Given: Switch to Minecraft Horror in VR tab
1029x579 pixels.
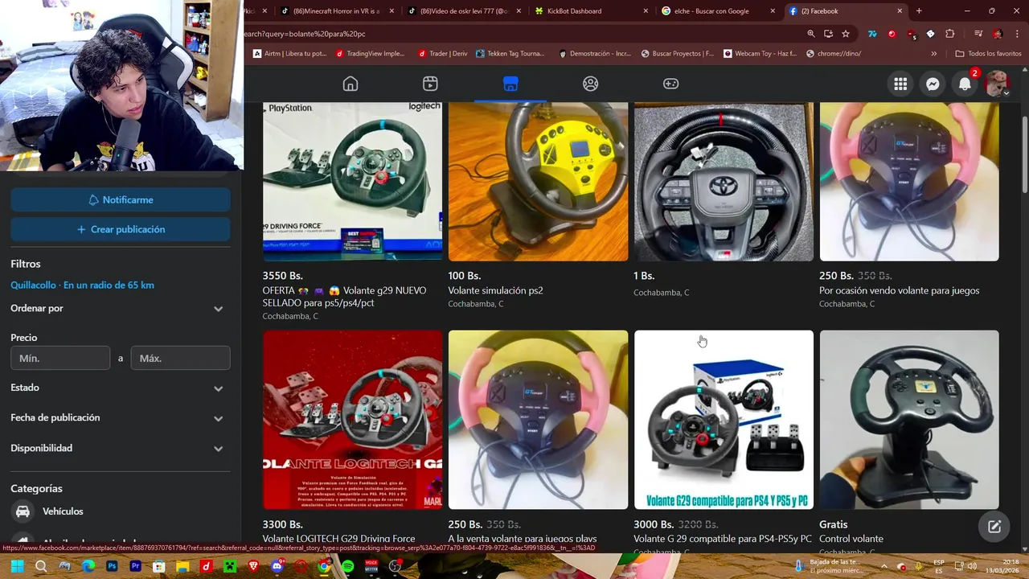Looking at the screenshot, I should (x=337, y=11).
